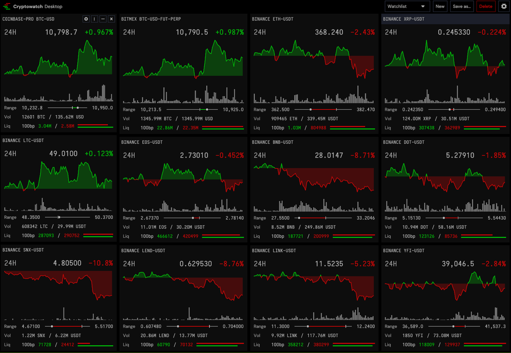This screenshot has height=353, width=511.
Task: Select the BINANCE LEND-USDT panel title
Action: tap(143, 251)
